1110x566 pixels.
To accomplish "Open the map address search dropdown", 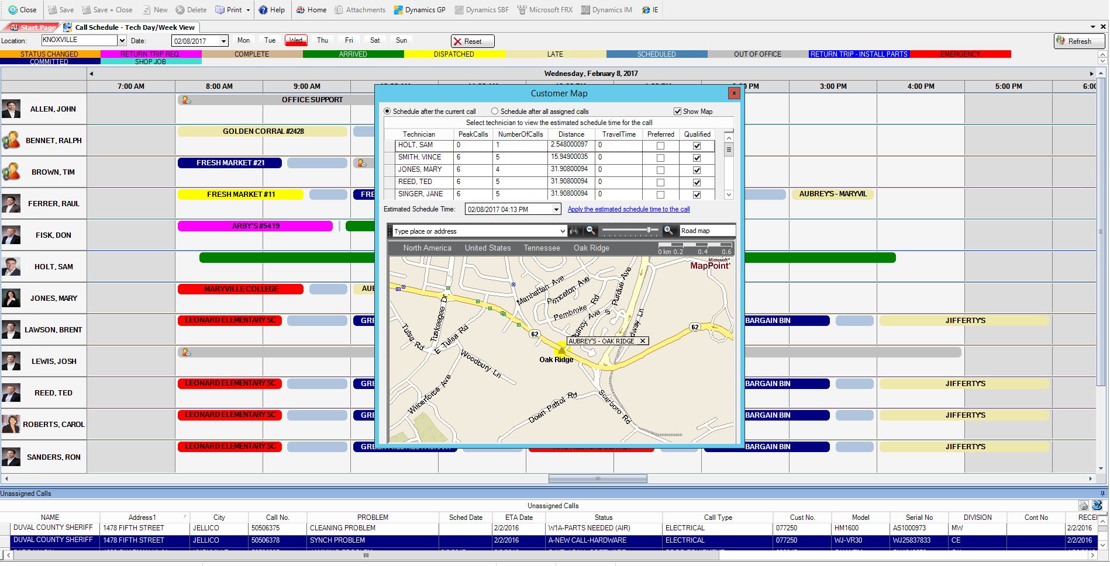I will coord(563,231).
